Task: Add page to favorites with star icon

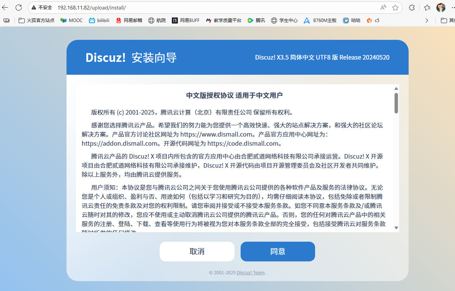Action: point(395,8)
